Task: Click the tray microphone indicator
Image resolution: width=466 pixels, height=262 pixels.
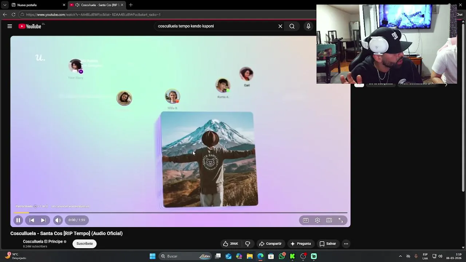Action: [x=416, y=256]
